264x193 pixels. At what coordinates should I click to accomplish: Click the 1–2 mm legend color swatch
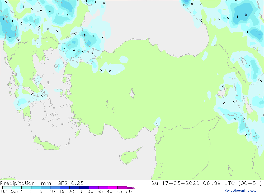click(26, 188)
